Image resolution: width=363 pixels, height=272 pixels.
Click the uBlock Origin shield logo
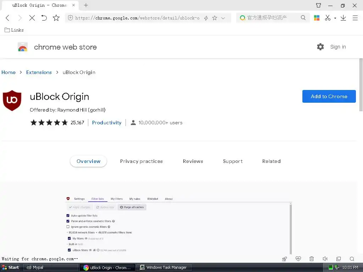[12, 101]
